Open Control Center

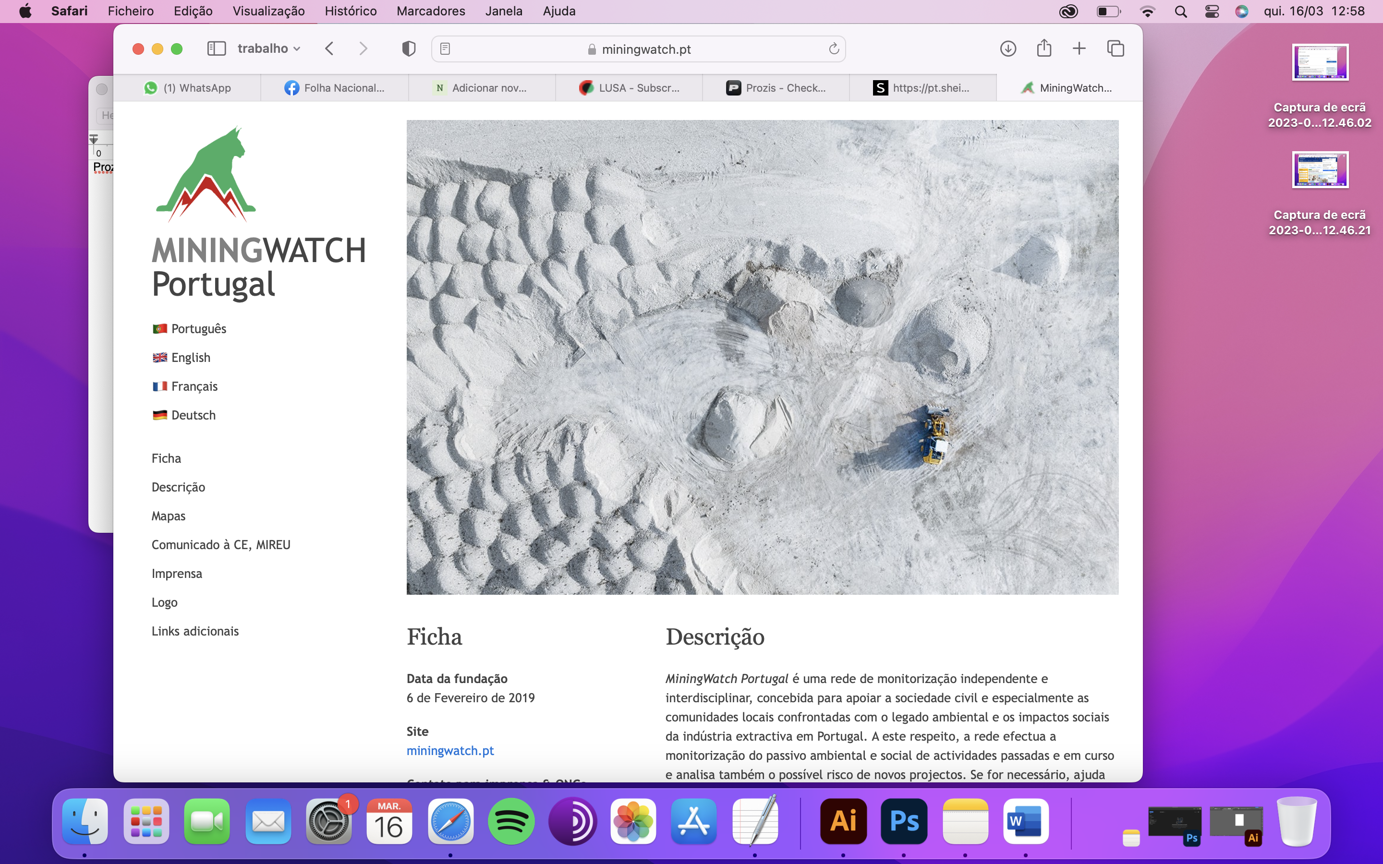tap(1212, 12)
